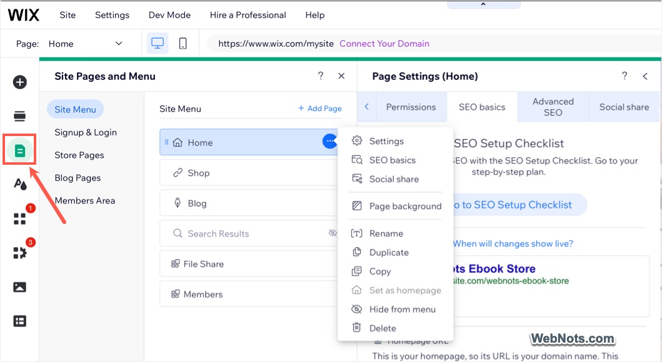Image resolution: width=662 pixels, height=362 pixels.
Task: Open the Add Apps sidebar icon
Action: pos(20,218)
